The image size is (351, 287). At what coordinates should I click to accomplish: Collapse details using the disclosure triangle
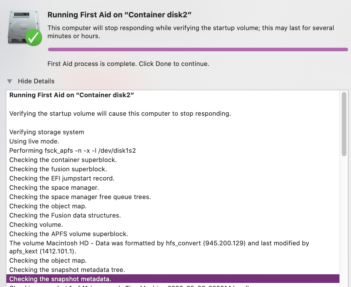click(x=10, y=81)
